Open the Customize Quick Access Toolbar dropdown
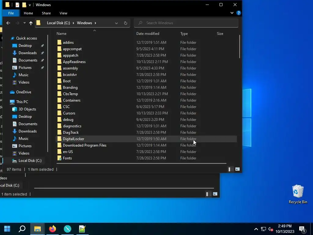The image size is (313, 235). [30, 5]
